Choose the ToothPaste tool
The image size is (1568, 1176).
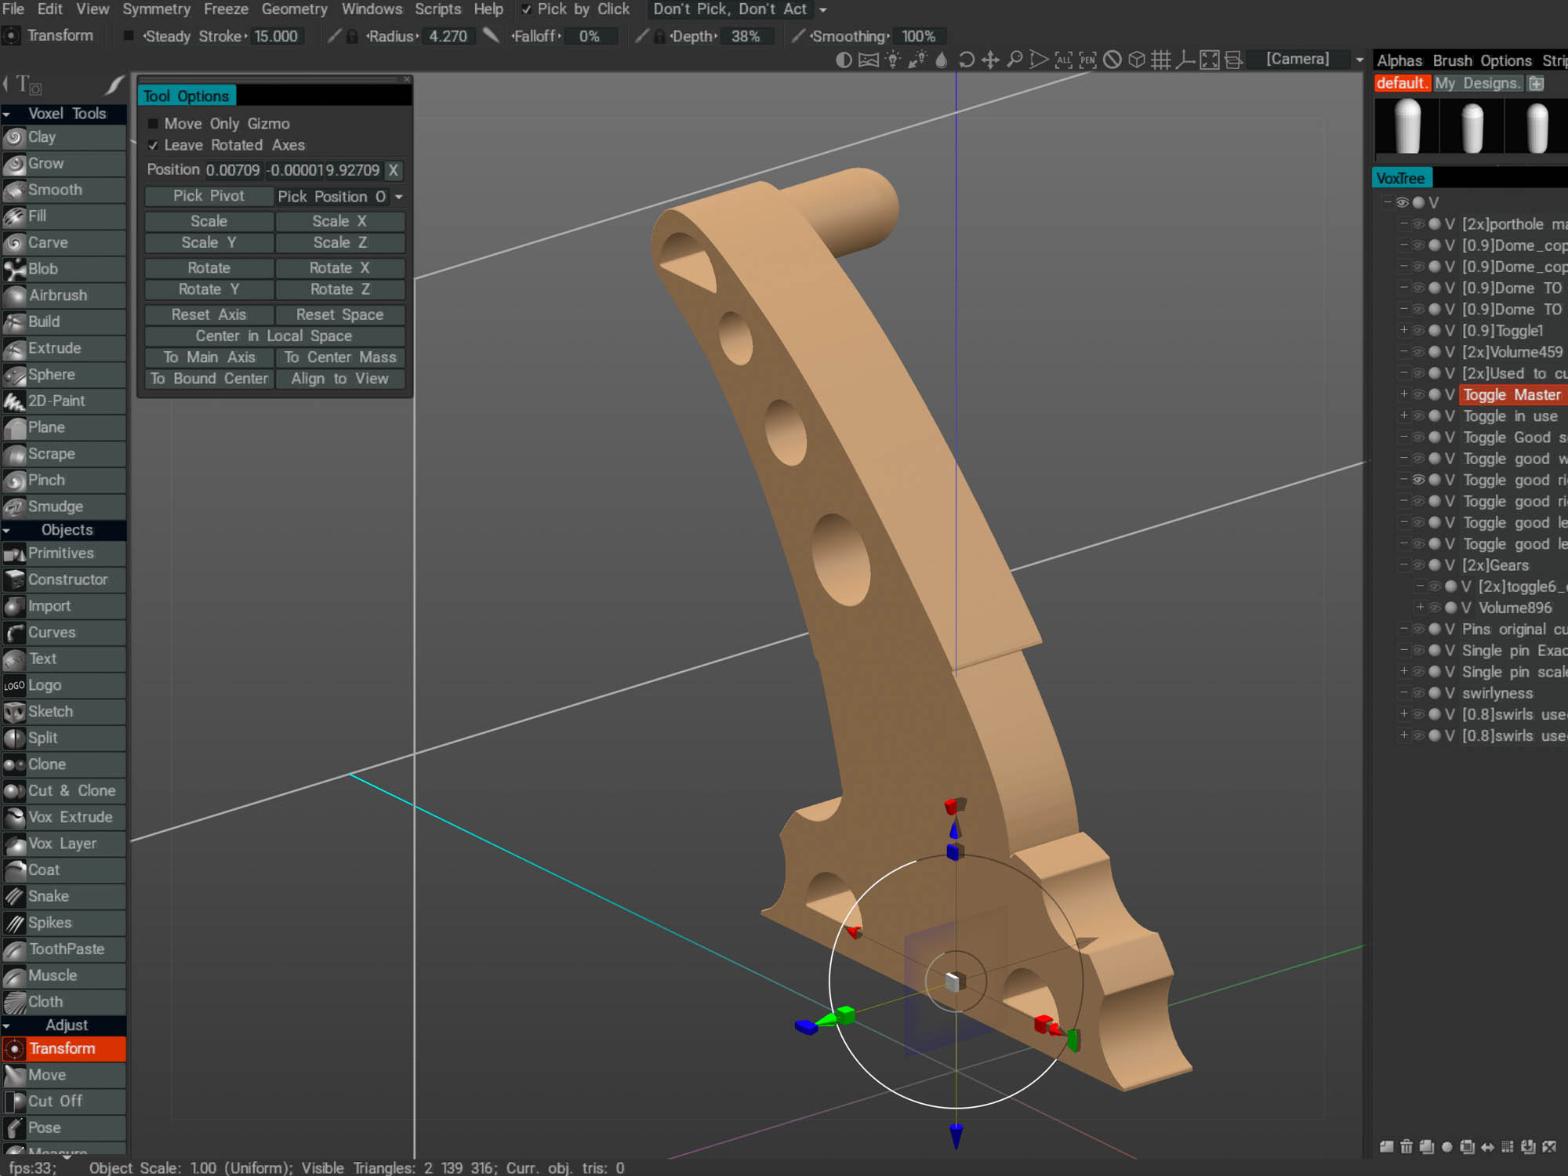64,949
